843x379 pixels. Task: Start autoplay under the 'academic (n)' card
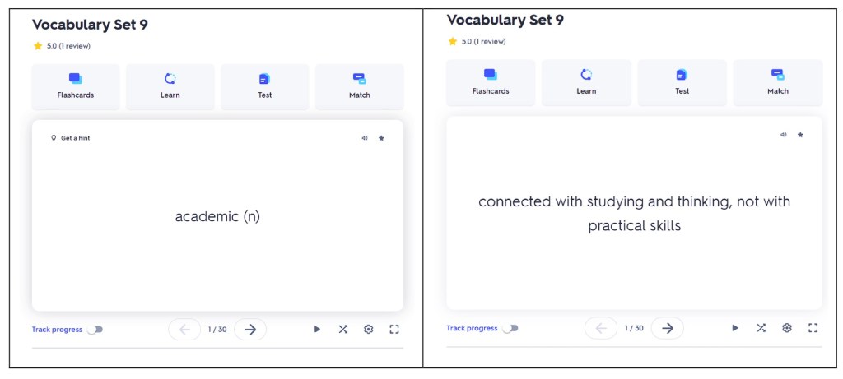[317, 330]
